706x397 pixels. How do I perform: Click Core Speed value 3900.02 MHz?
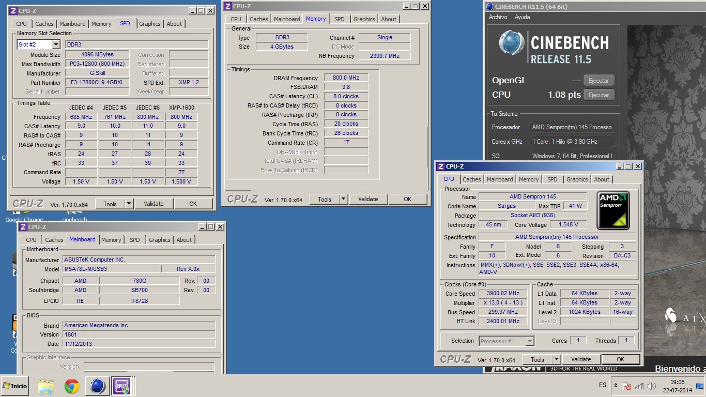[503, 294]
